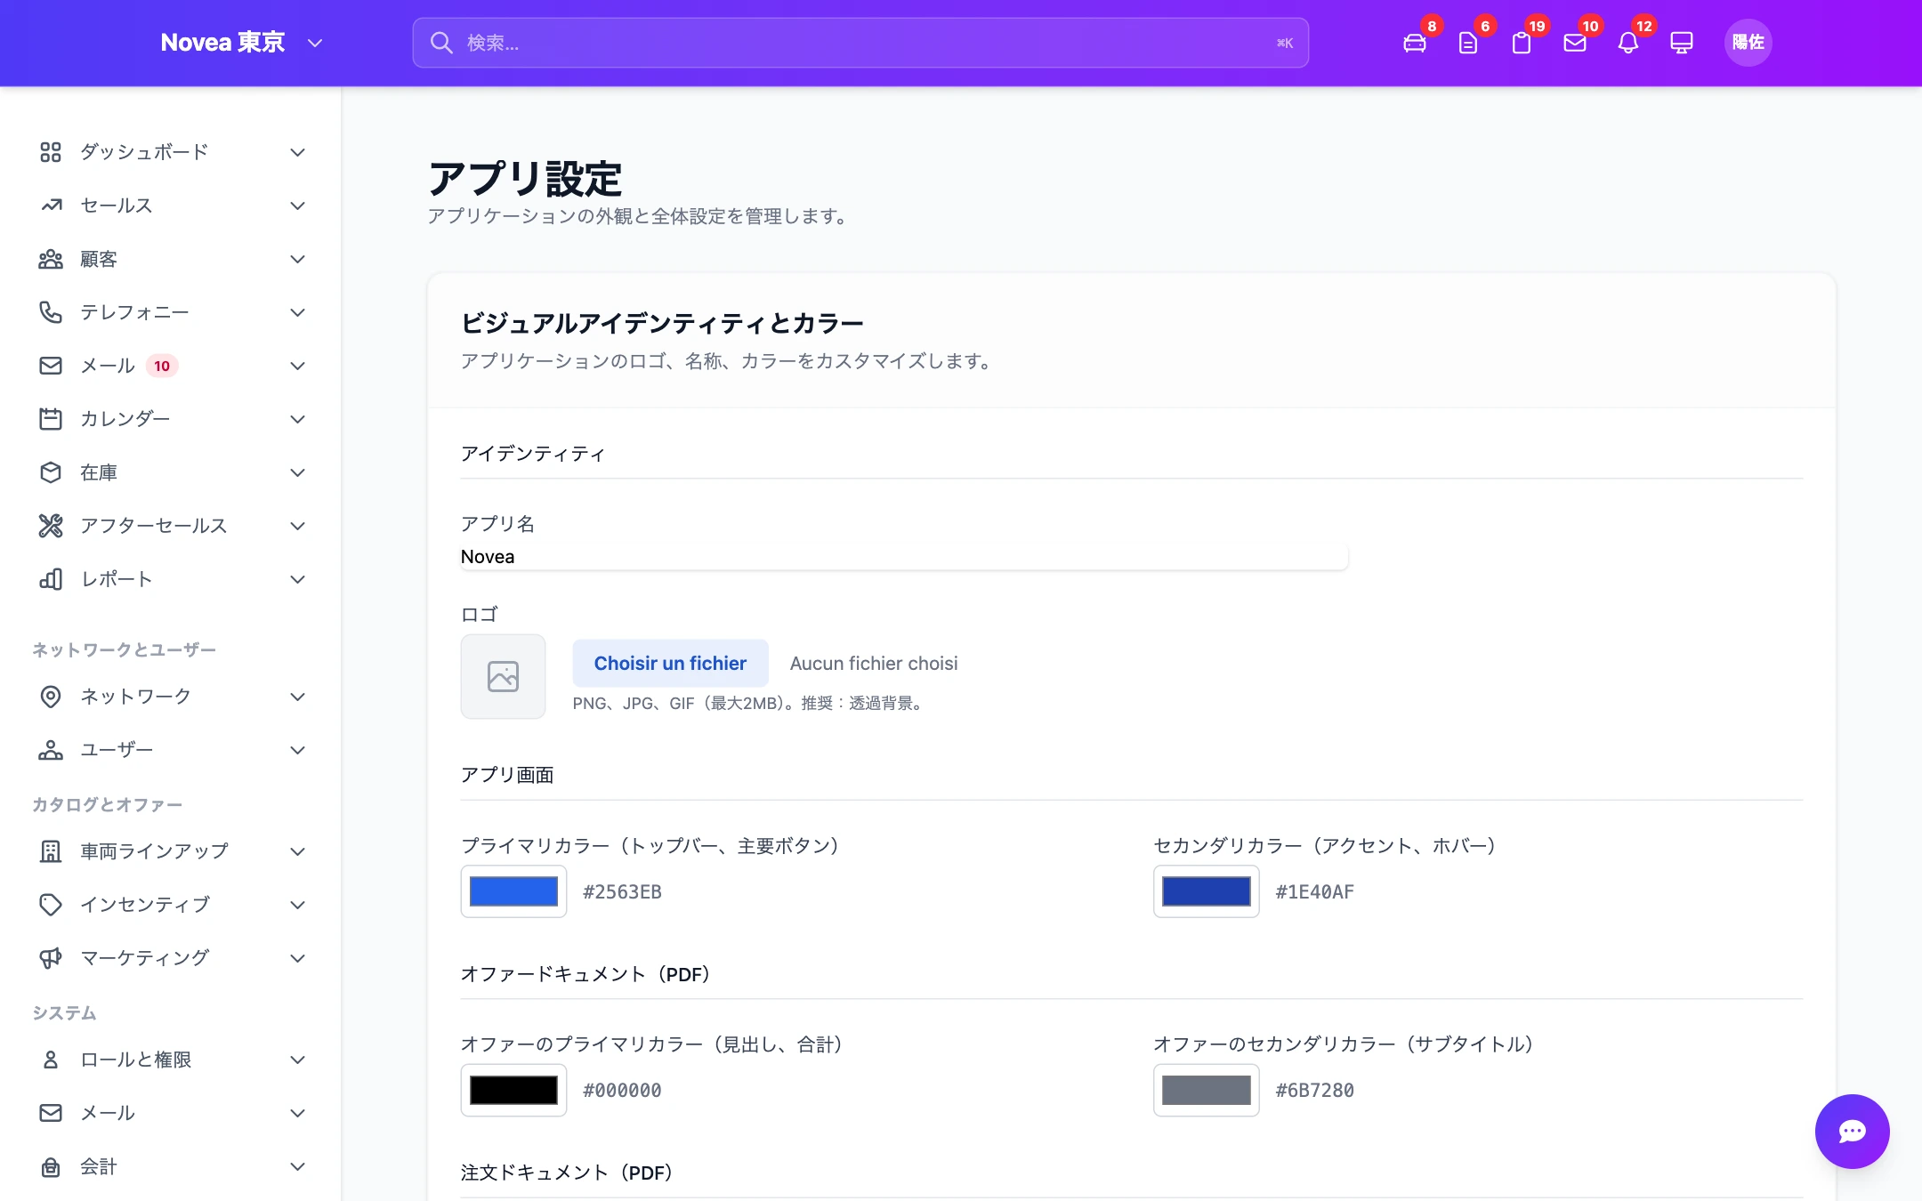Click the logo placeholder thumbnail

click(503, 676)
